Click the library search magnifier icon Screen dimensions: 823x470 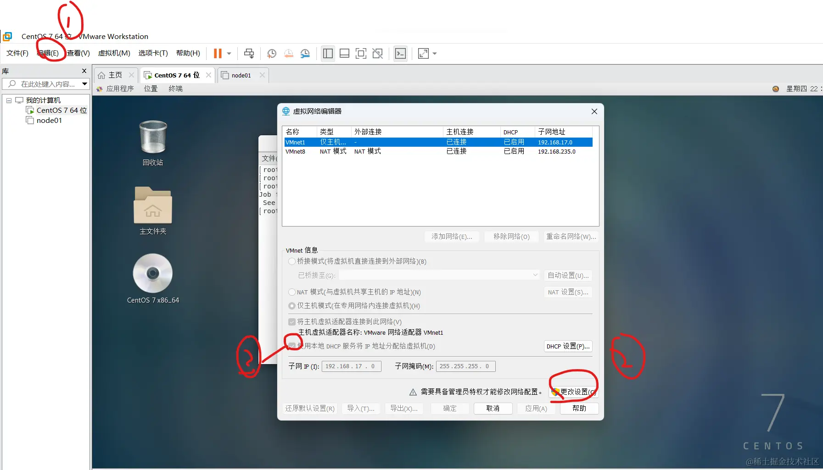[x=12, y=84]
